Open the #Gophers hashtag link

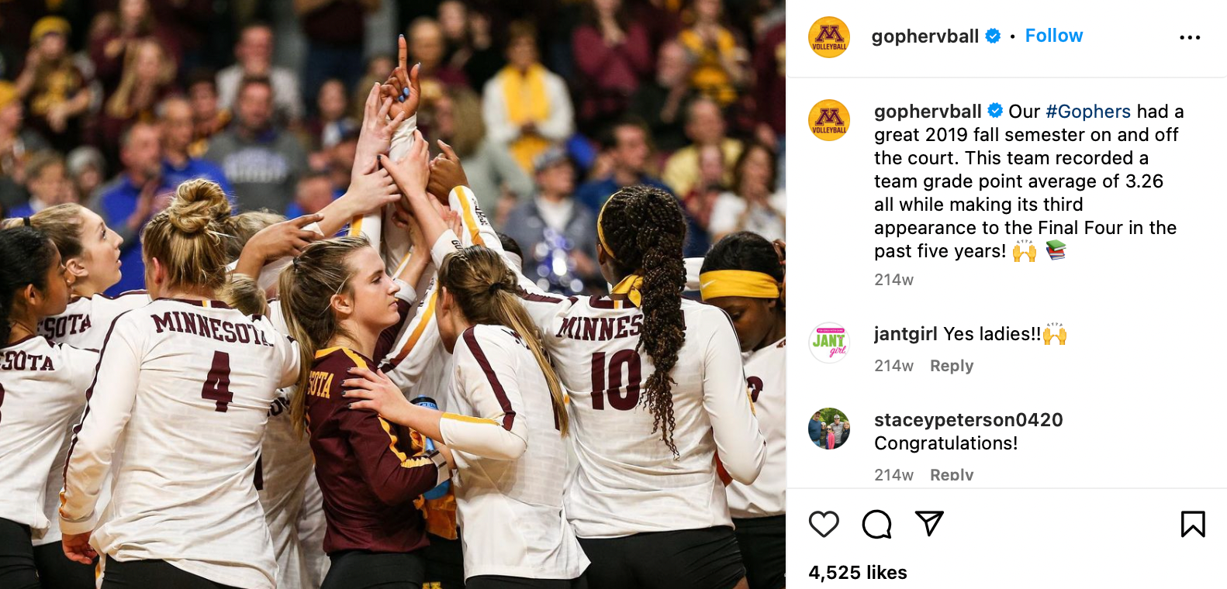point(1088,112)
